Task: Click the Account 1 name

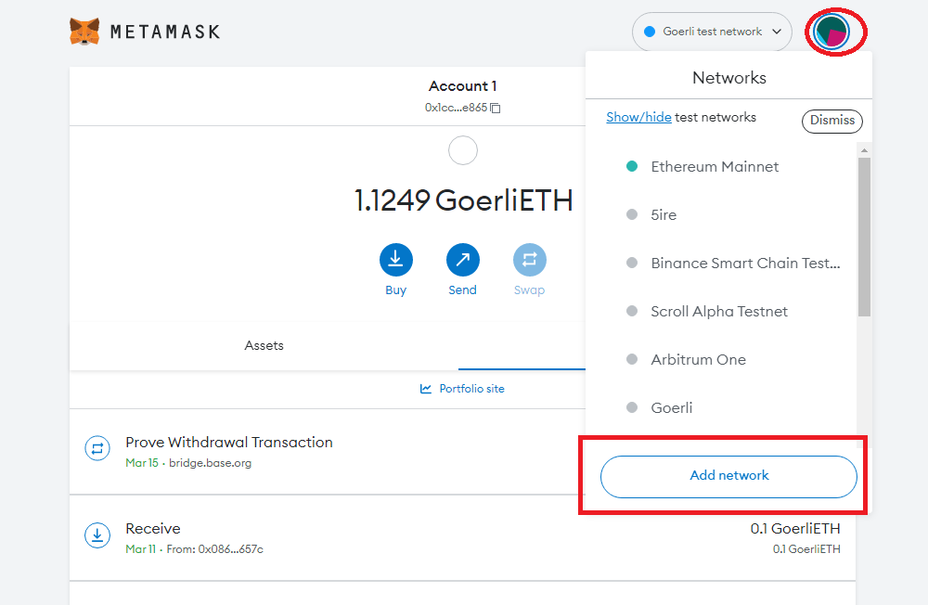Action: tap(463, 86)
